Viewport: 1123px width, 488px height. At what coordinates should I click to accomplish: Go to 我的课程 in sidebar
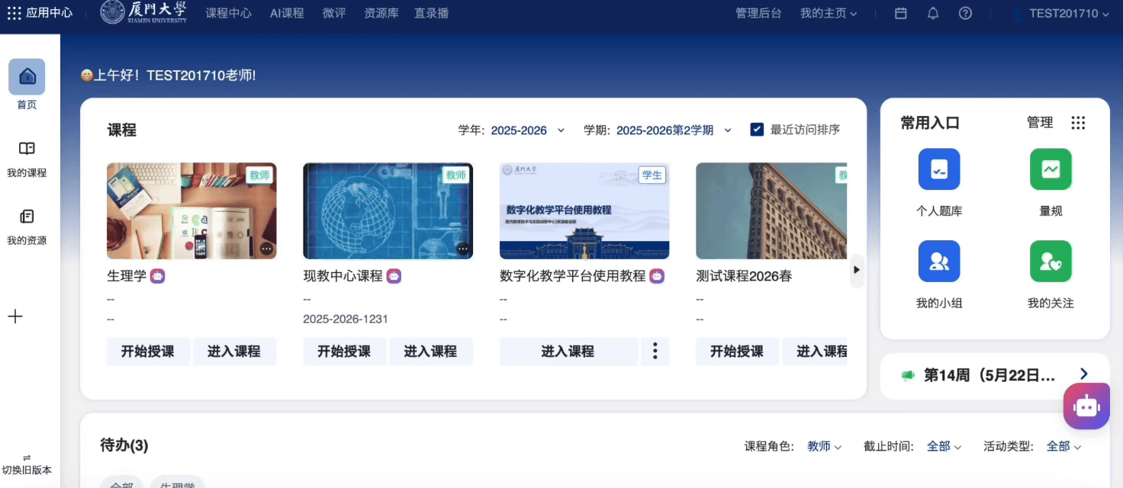point(27,159)
